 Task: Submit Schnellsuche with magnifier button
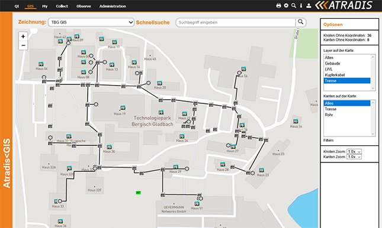point(301,22)
